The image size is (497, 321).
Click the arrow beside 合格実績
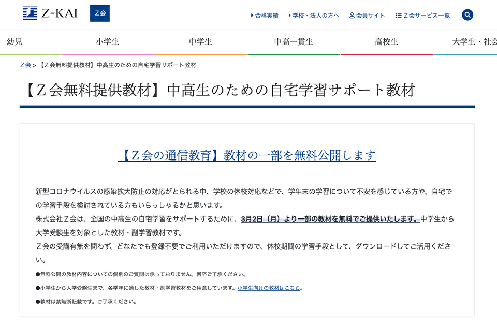(252, 15)
